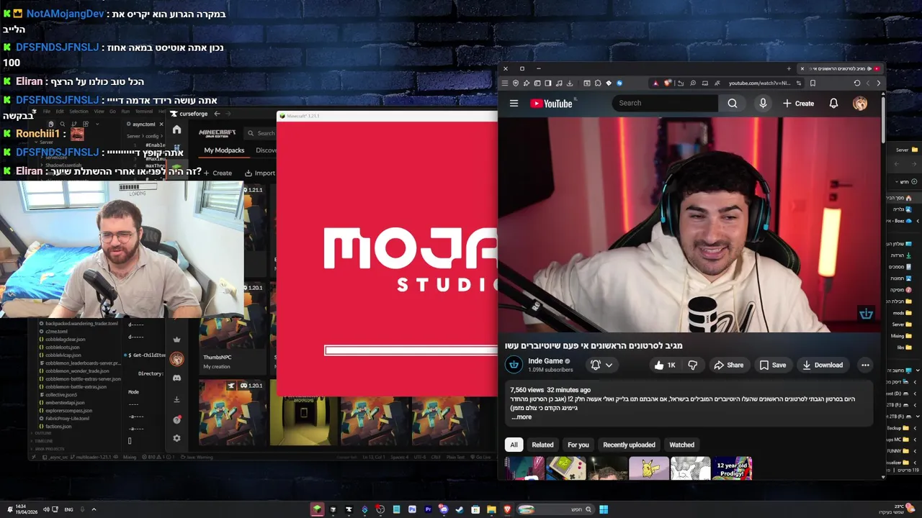Screen dimensions: 922x518
Task: Save the video to a playlist
Action: (773, 365)
